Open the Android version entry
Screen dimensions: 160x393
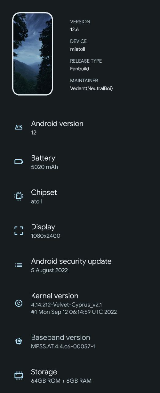(80, 127)
